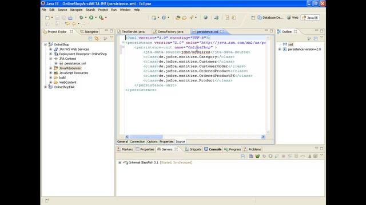Open the Help menu
Screen dimensions: 366x205
(x=137, y=10)
